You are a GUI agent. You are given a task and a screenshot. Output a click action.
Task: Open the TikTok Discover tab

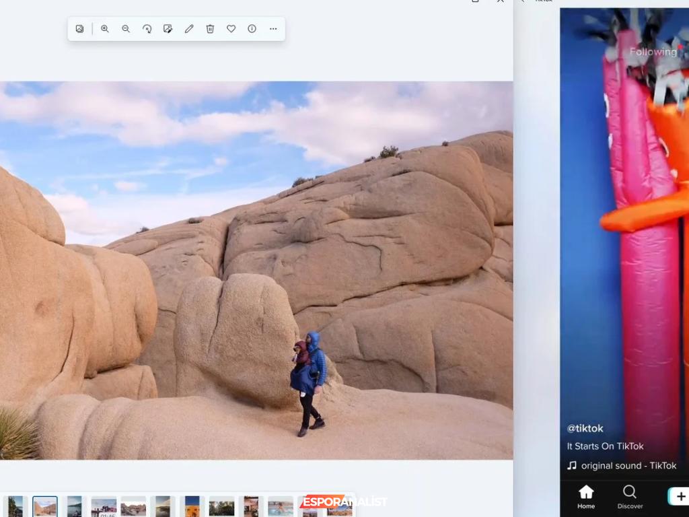point(630,497)
